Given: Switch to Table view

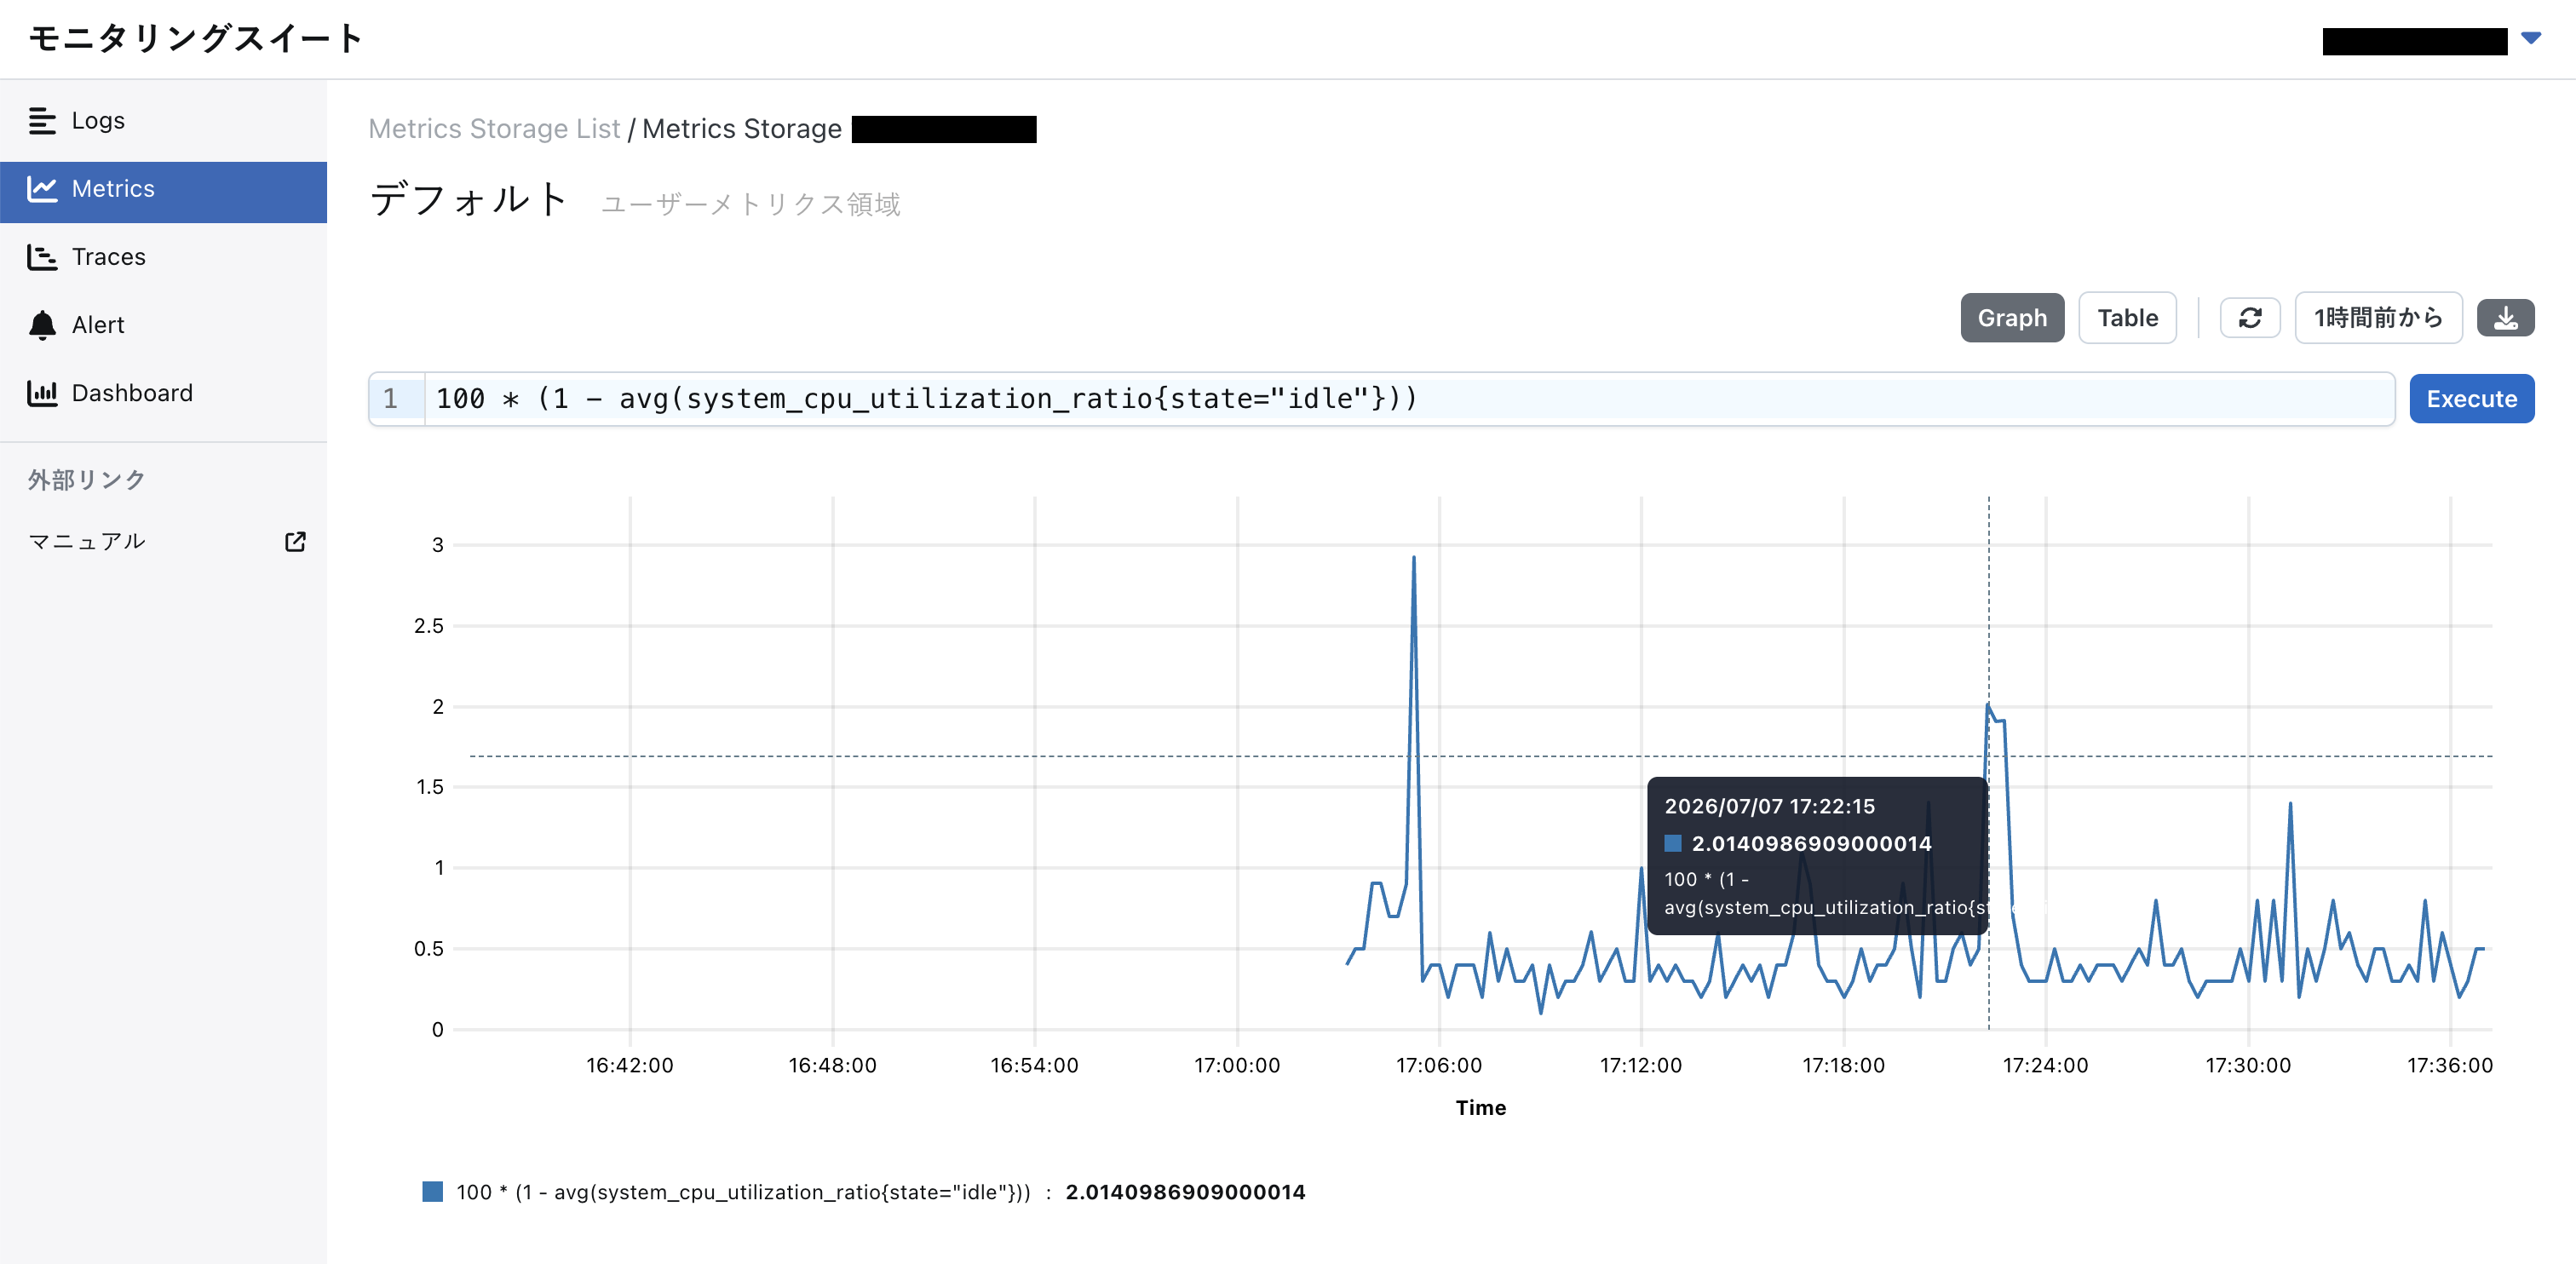Looking at the screenshot, I should click(x=2127, y=318).
